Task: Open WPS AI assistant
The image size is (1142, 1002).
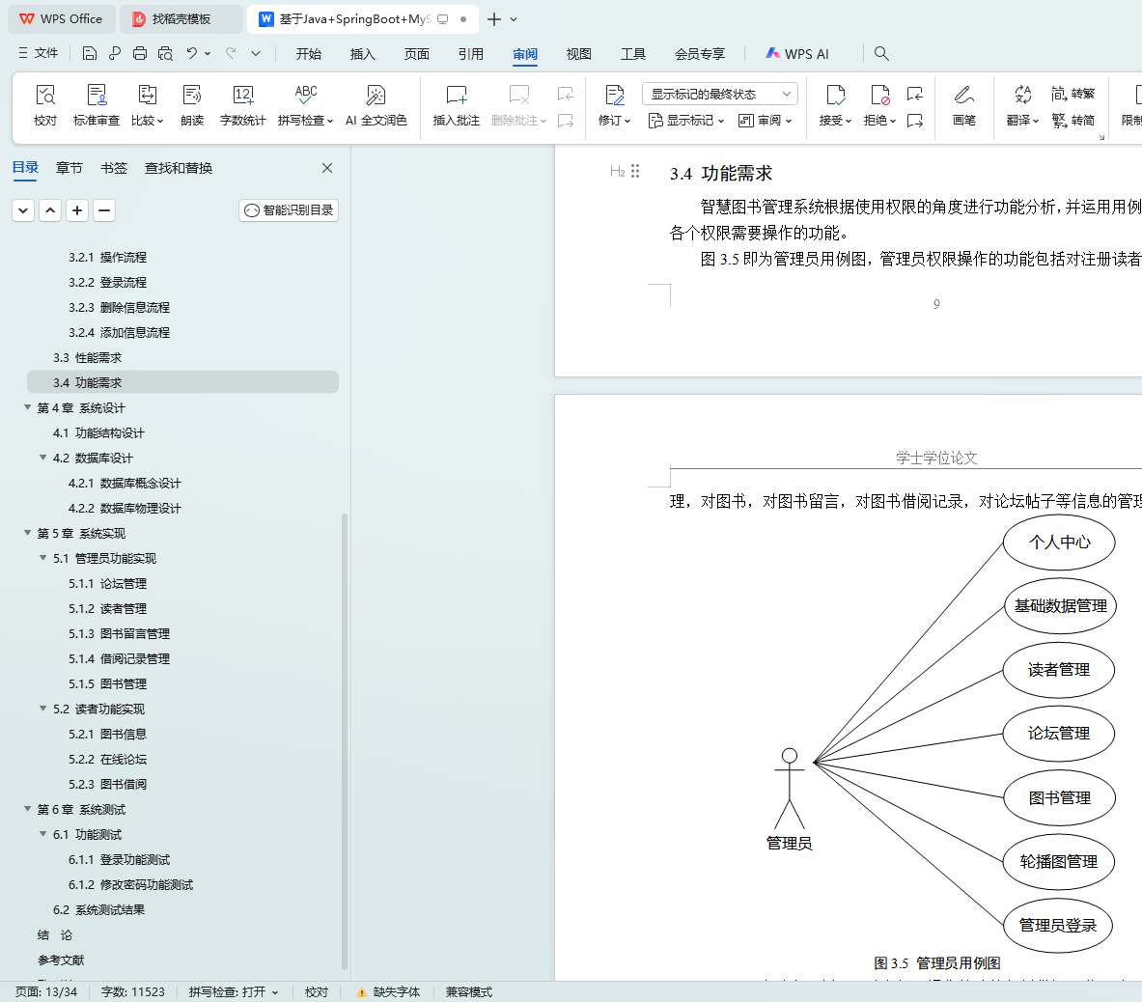Action: tap(796, 54)
